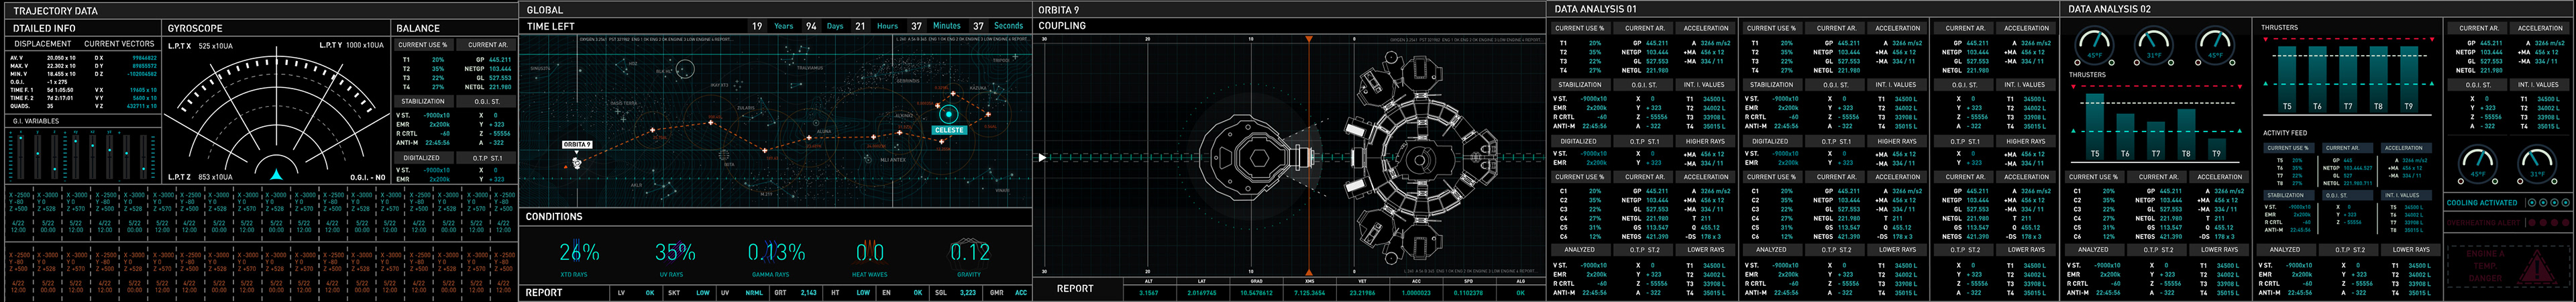
Task: Open the Data Analysis 01 panel
Action: click(1595, 9)
